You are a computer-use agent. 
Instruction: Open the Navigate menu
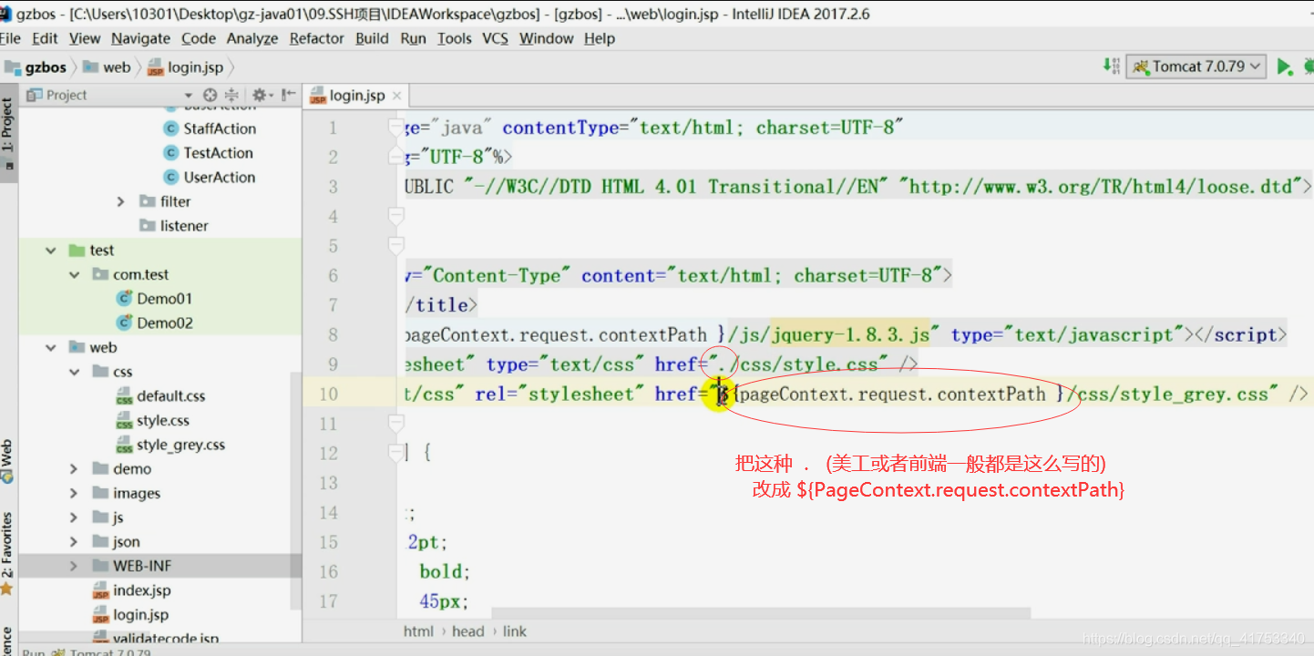click(x=140, y=38)
